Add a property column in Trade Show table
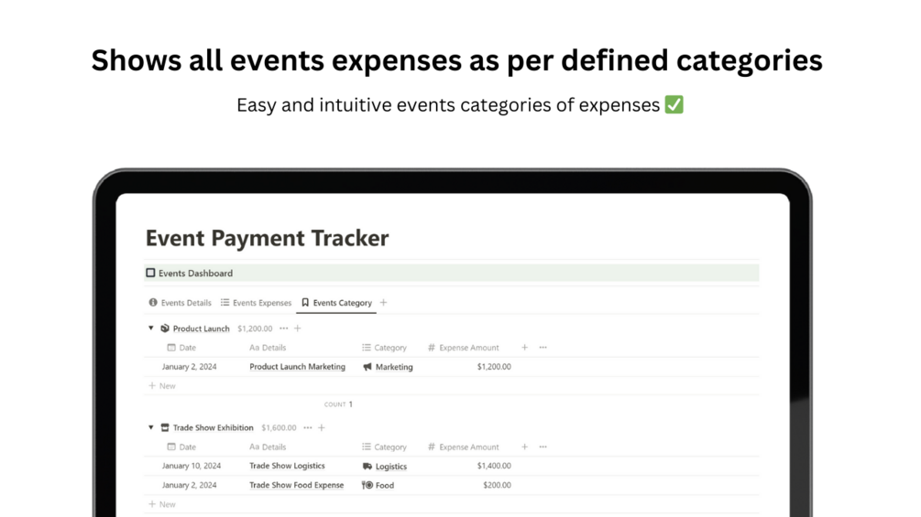 click(x=524, y=447)
